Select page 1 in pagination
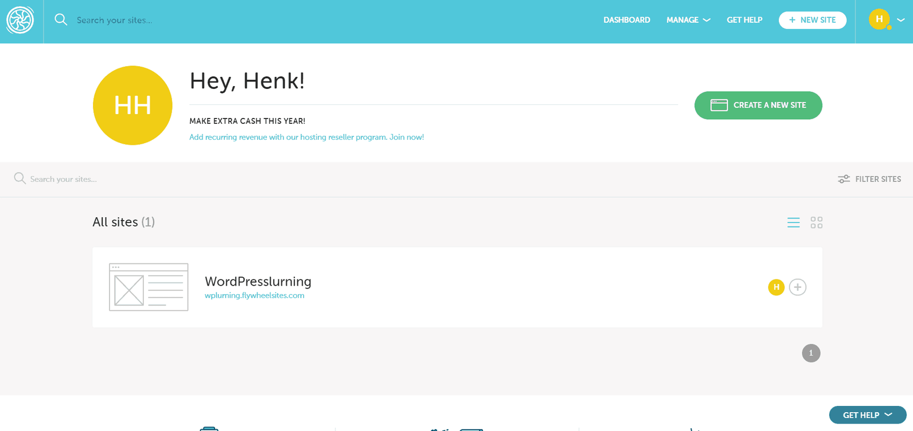 (x=811, y=353)
